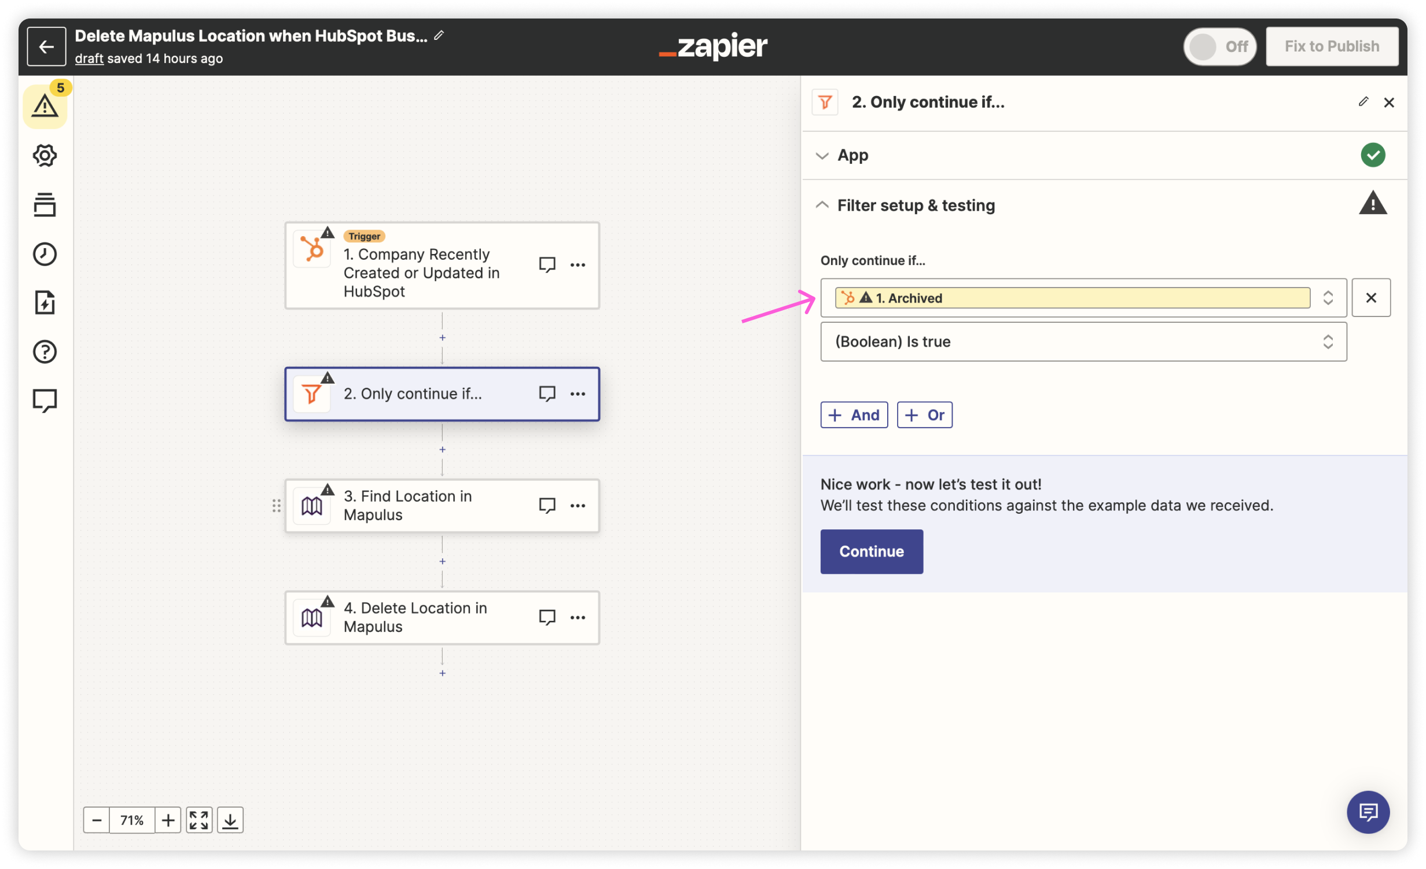Image resolution: width=1426 pixels, height=869 pixels.
Task: Add comment on Find Location step
Action: pos(547,505)
